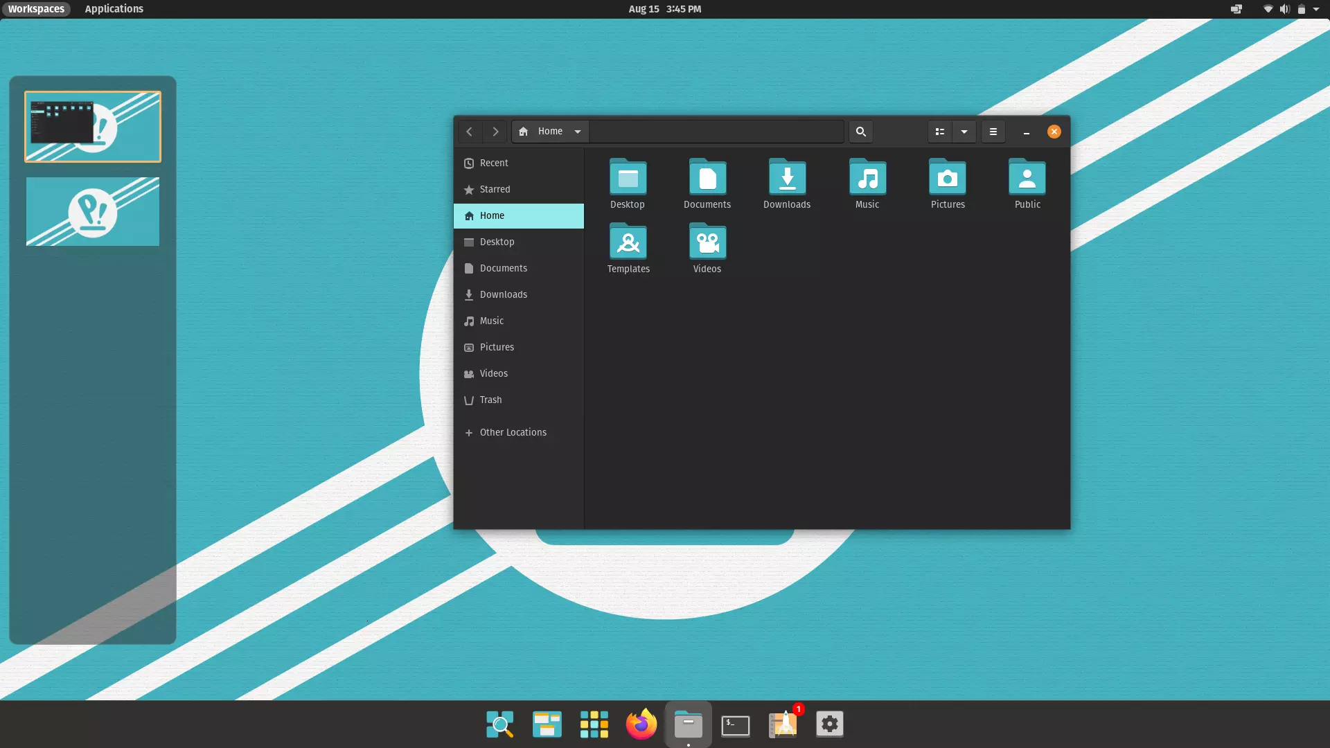Expand the hamburger menu in file manager
The width and height of the screenshot is (1330, 748).
tap(994, 131)
